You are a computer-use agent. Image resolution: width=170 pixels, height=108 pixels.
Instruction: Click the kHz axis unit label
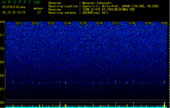pos(2,22)
